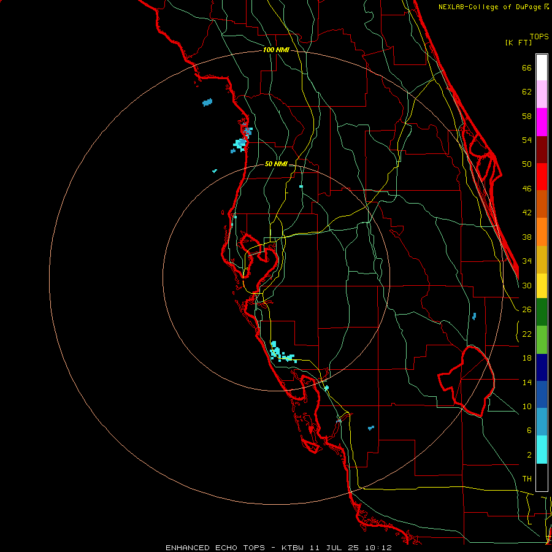Click the 62 legend value
The height and width of the screenshot is (552, 552).
(527, 92)
